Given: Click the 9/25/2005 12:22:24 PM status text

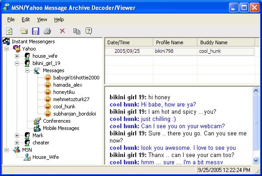Looking at the screenshot, I should pyautogui.click(x=224, y=170).
